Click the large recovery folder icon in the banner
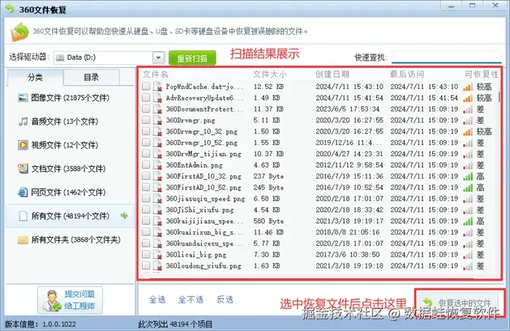Viewport: 510px width, 331px height. [x=20, y=32]
